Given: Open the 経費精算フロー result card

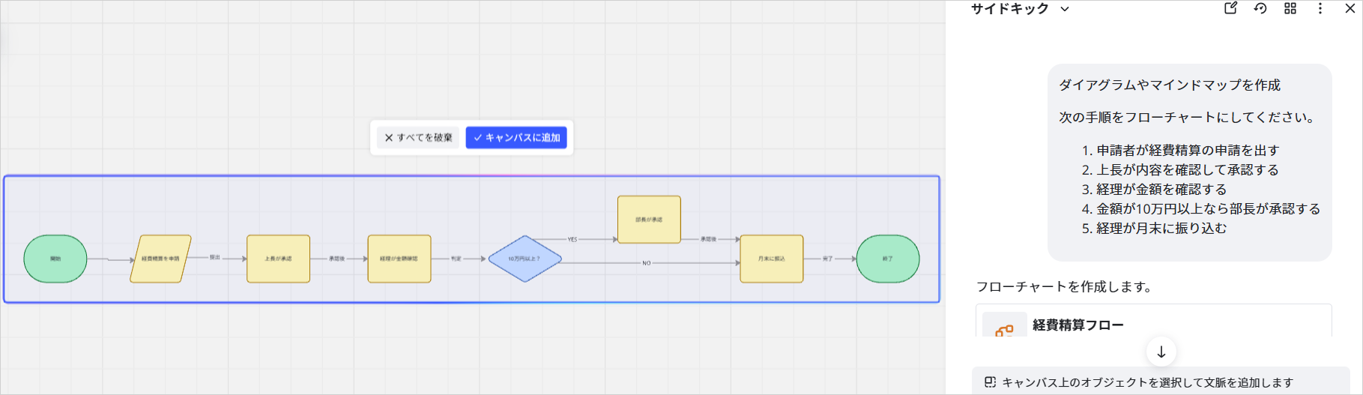Looking at the screenshot, I should coord(1154,321).
